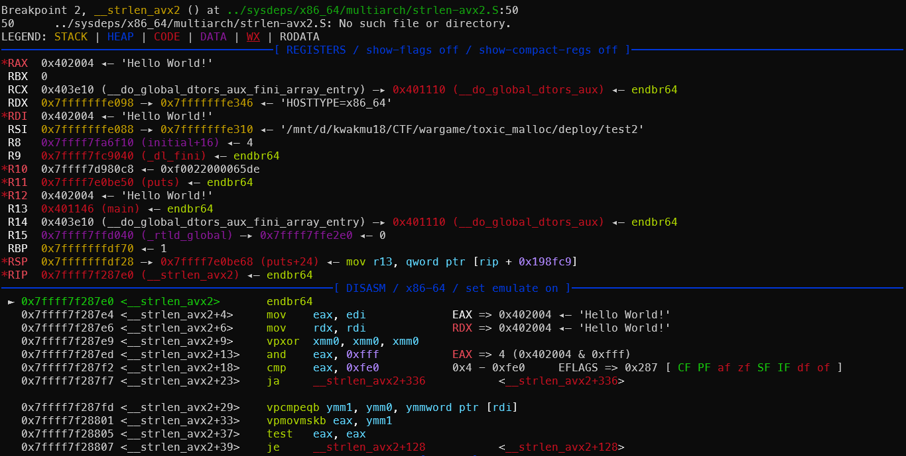
Task: Click RIP's (__strlen_avx2) symbol
Action: 190,275
